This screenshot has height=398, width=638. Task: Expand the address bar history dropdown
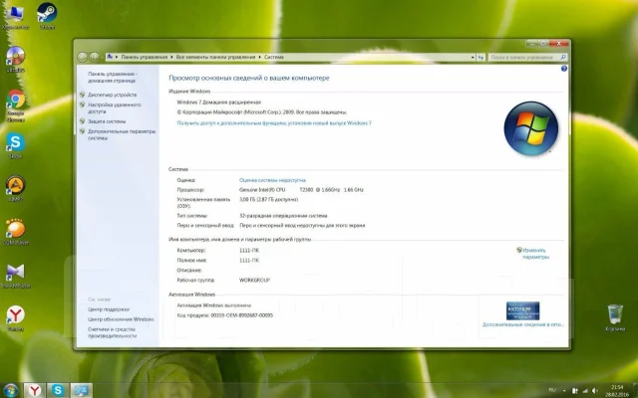[473, 58]
